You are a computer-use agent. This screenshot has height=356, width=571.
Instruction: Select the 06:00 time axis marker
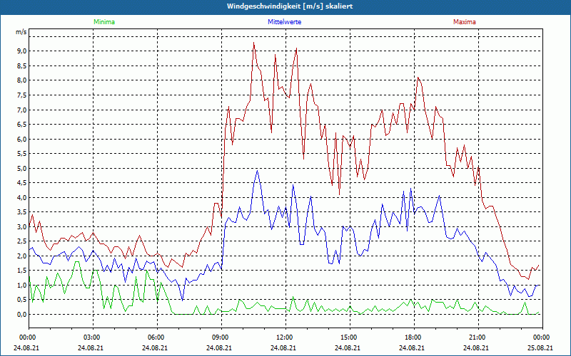pyautogui.click(x=156, y=337)
